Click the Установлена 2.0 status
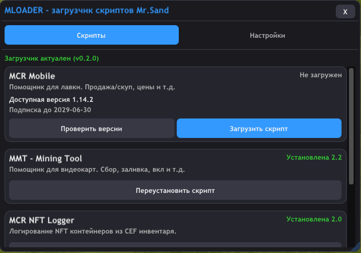The width and height of the screenshot is (361, 253). click(314, 219)
